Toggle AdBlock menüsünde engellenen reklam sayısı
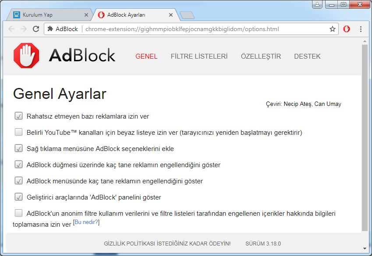 pyautogui.click(x=18, y=181)
